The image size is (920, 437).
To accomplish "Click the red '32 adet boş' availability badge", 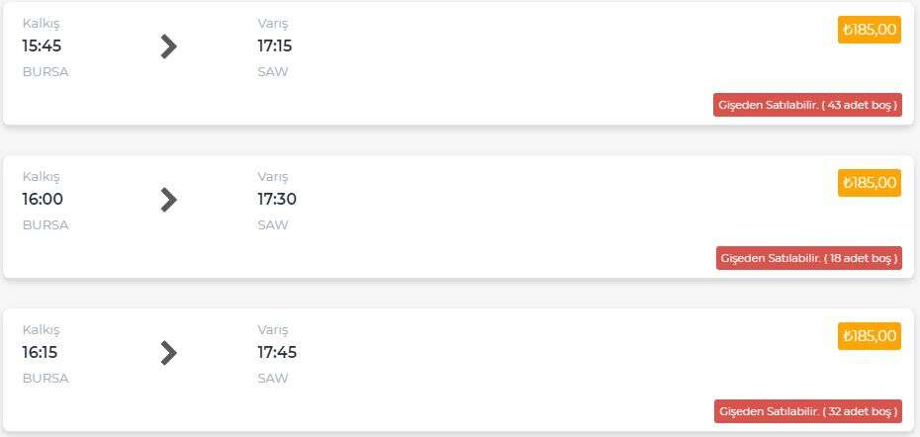I will 807,411.
